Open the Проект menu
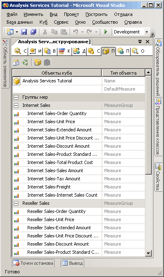The width and height of the screenshot is (164, 277). (x=71, y=14)
